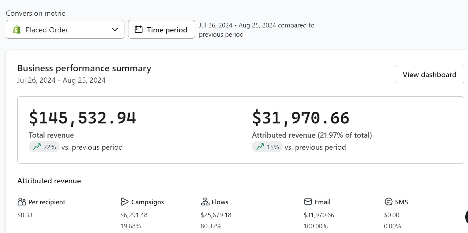Click the Total revenue label
This screenshot has width=468, height=233.
51,135
